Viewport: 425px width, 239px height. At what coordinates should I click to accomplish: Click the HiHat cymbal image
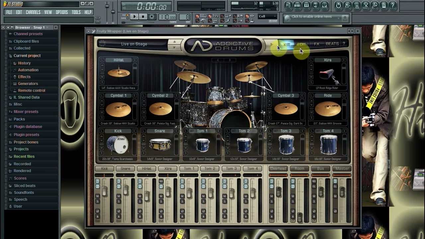click(119, 73)
